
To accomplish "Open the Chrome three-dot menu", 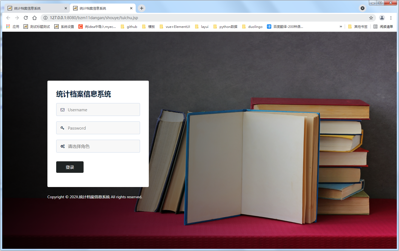I will point(391,18).
